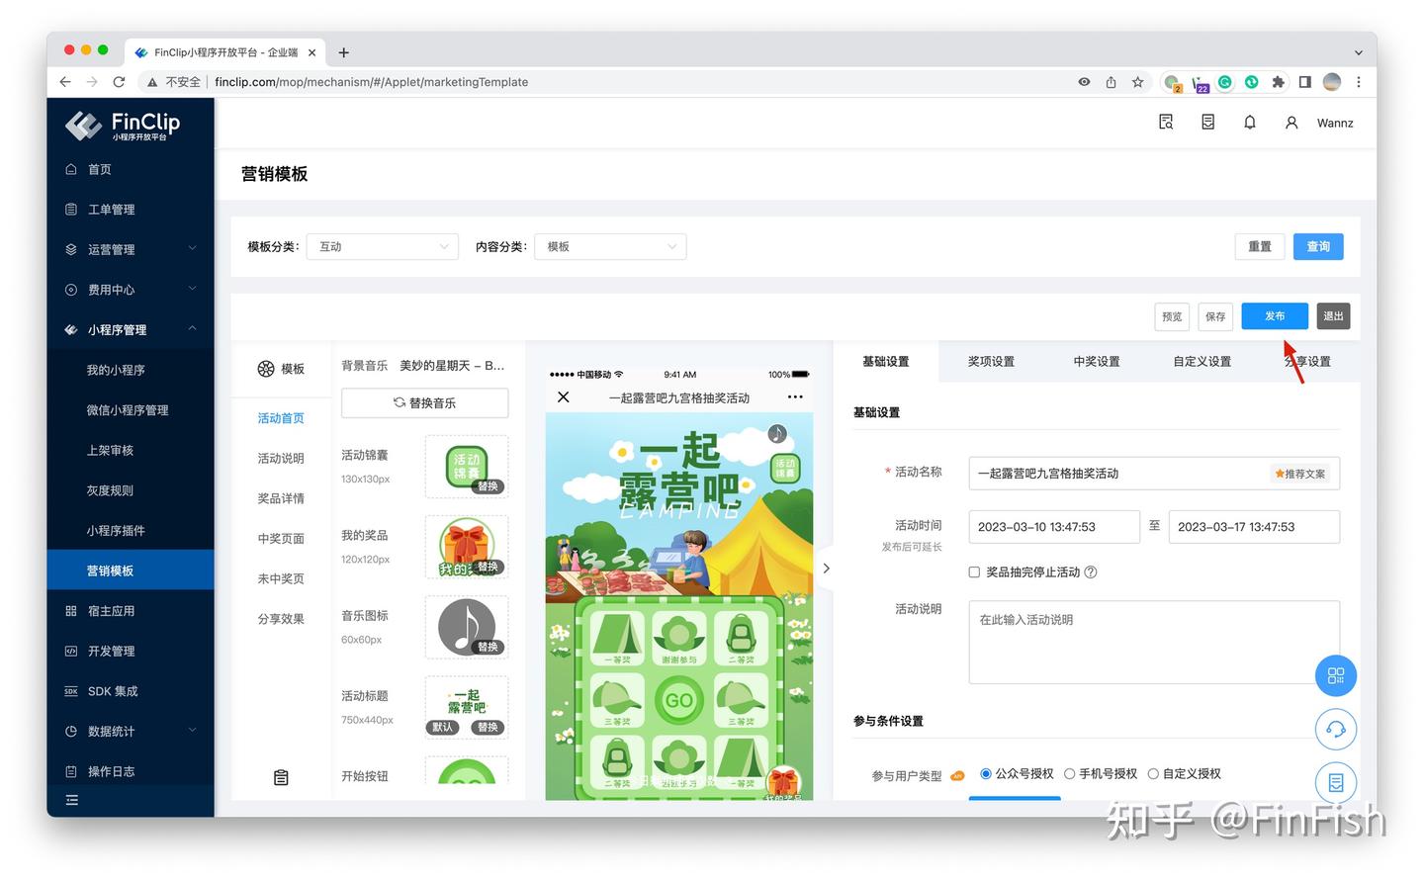This screenshot has width=1424, height=879.
Task: Select 活动首页 page
Action: click(281, 418)
